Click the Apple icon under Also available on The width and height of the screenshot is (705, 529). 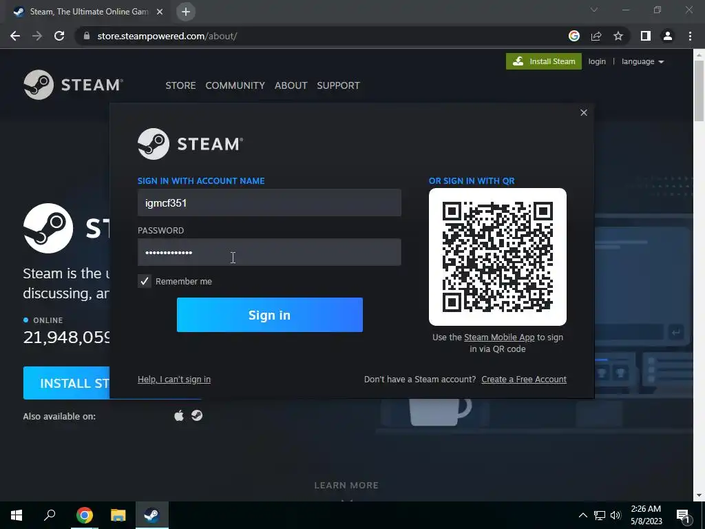coord(179,415)
